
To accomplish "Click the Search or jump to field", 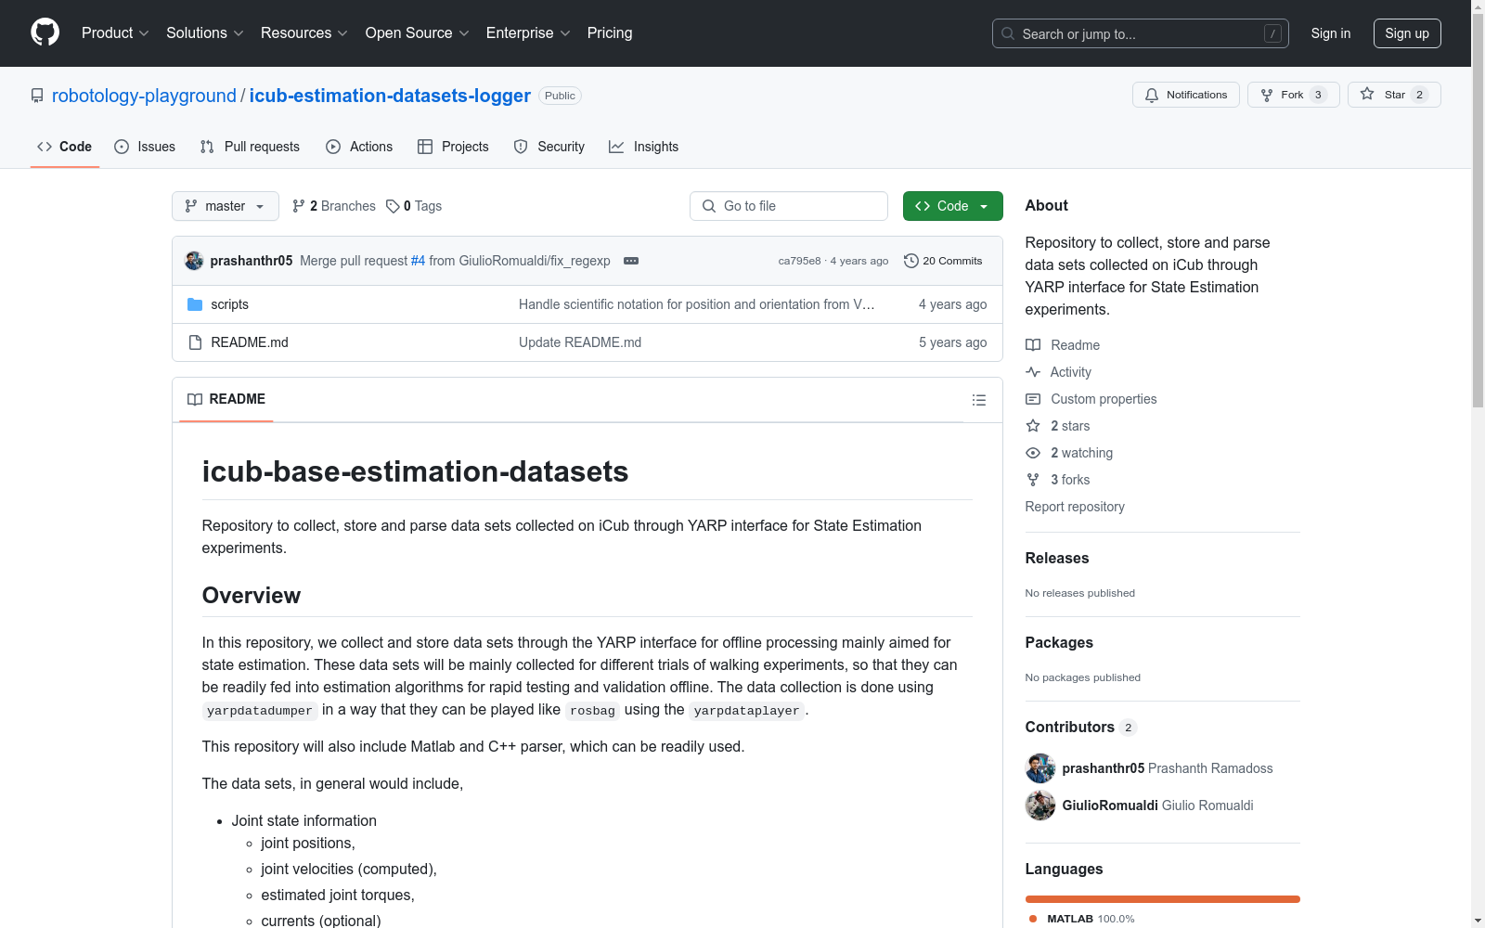I will tap(1141, 33).
